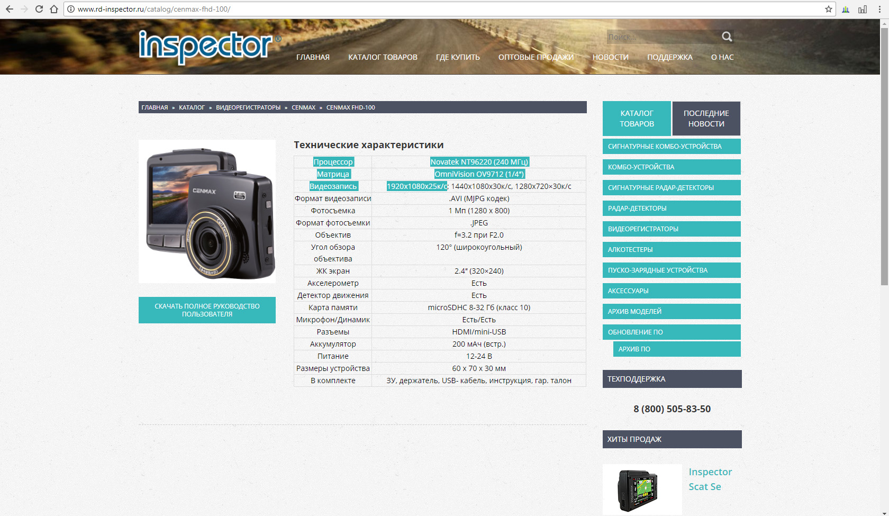This screenshot has height=516, width=889.
Task: Click the Inspector logo
Action: (206, 46)
